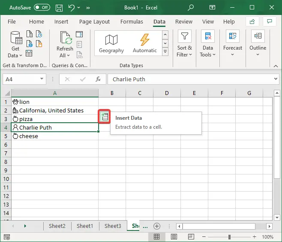Switch to Page Layout view icon
This screenshot has width=282, height=242.
(x=174, y=237)
